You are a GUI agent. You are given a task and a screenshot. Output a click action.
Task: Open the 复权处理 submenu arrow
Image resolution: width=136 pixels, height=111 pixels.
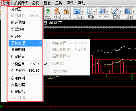pyautogui.click(x=40, y=43)
